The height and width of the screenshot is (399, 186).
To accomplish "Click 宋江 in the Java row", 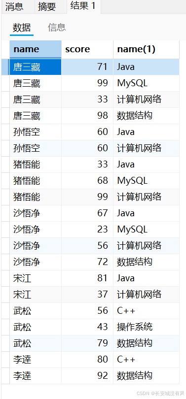I will pos(36,279).
